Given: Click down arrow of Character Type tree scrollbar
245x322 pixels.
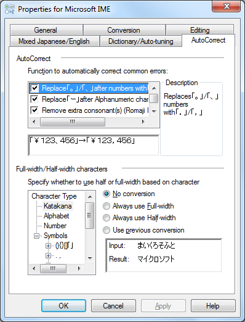Looking at the screenshot, I should point(90,258).
